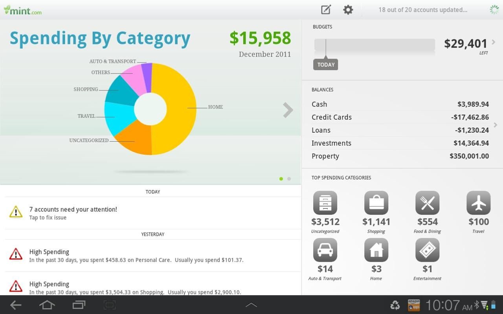This screenshot has width=503, height=314.
Task: Expand the bottom bar with the up chevron
Action: [251, 305]
